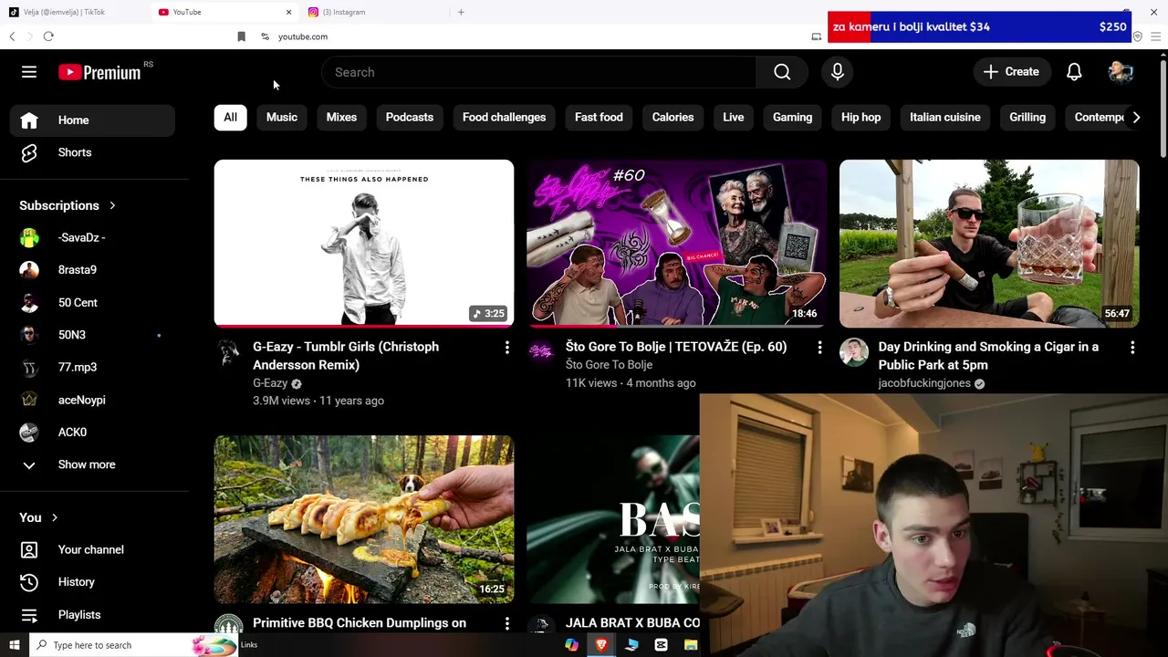Image resolution: width=1168 pixels, height=657 pixels.
Task: Open CapCut icon in taskbar
Action: coord(661,645)
